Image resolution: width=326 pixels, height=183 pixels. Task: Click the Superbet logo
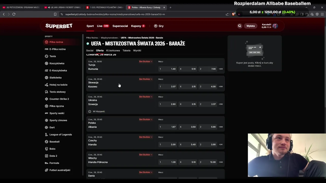(x=59, y=26)
